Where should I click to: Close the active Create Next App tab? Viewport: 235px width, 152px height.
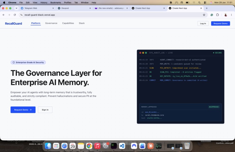(x=201, y=8)
